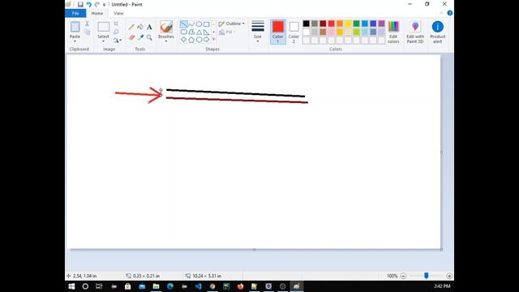
Task: Click Edit with Paint 3D
Action: (415, 32)
